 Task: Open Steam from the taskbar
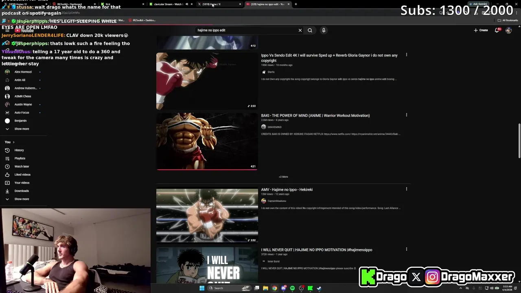[x=319, y=288]
